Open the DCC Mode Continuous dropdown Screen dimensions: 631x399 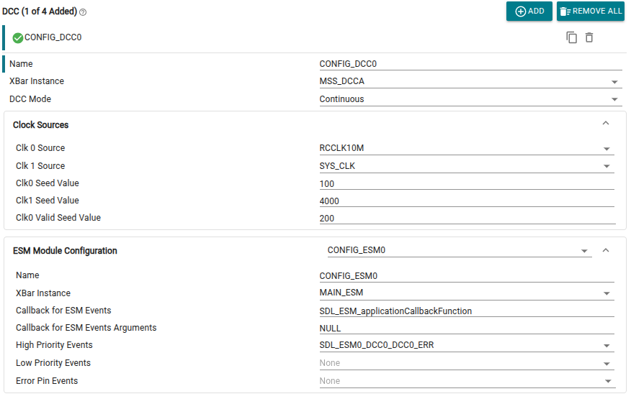(x=470, y=99)
